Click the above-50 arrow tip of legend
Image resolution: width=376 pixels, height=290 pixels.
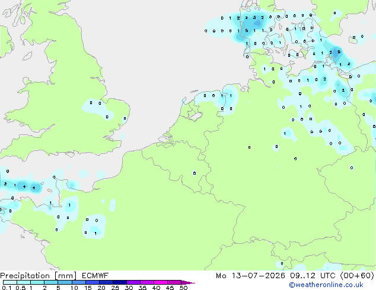pos(188,282)
